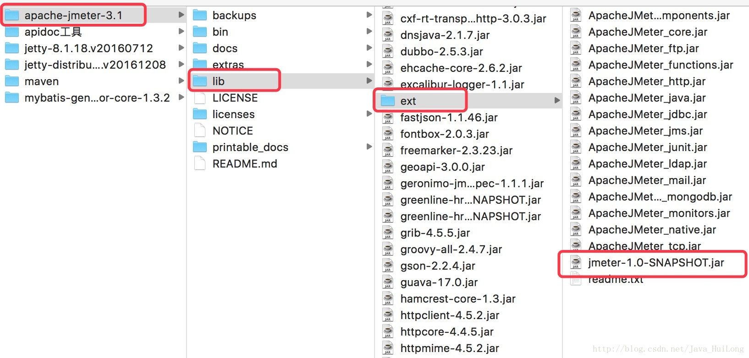The width and height of the screenshot is (749, 358).
Task: Click the gson-2.2.4.jar jar icon
Action: coord(388,266)
